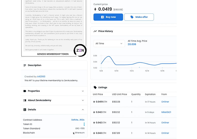
Task: Click the Details grid icon
Action: [x=25, y=110]
